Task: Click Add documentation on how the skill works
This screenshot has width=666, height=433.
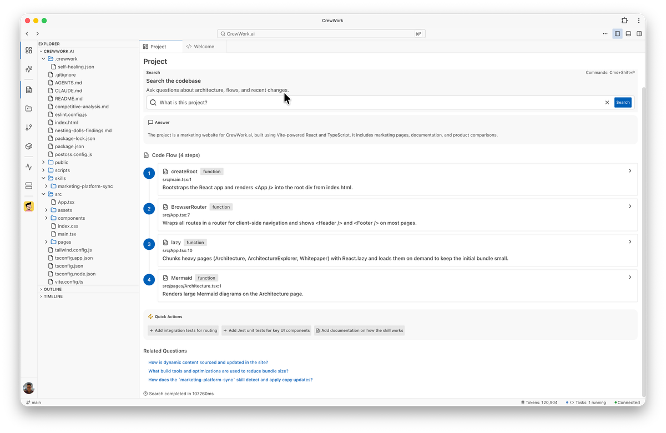Action: click(359, 331)
